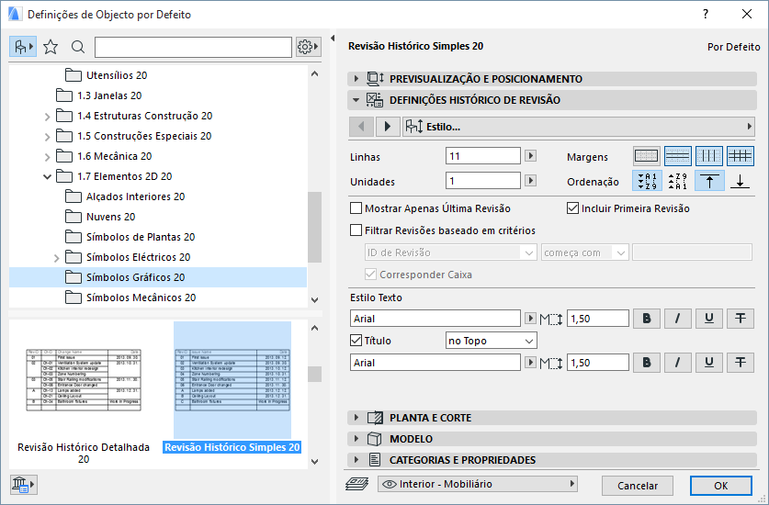769x505 pixels.
Task: Select Símbolos Gráficos 20 folder
Action: point(157,277)
